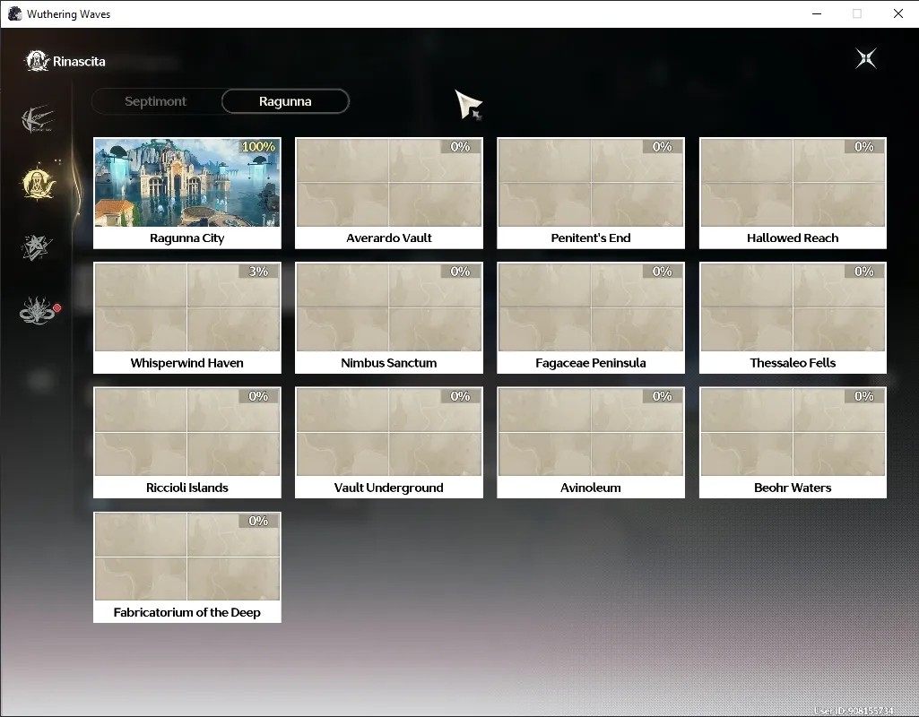
Task: Open the Averardo Vault area card
Action: (388, 194)
